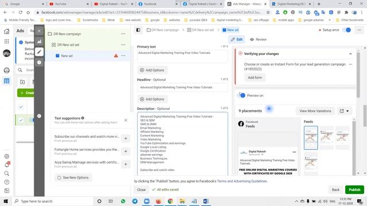Open error options ellipsis in verification box
Image resolution: width=367 pixels, height=206 pixels.
pyautogui.click(x=350, y=64)
